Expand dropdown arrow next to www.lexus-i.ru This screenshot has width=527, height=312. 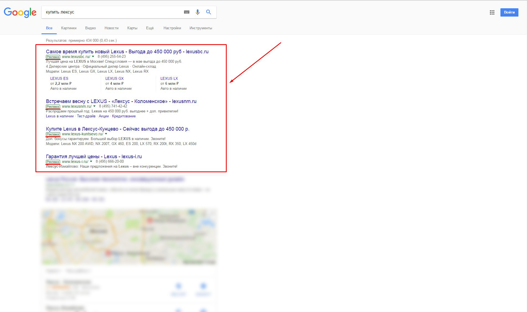[x=91, y=162]
